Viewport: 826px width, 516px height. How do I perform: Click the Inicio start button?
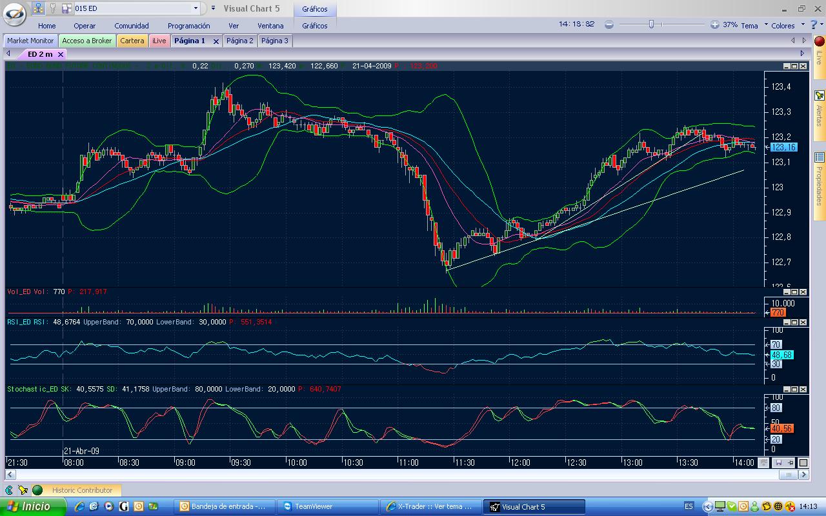32,506
